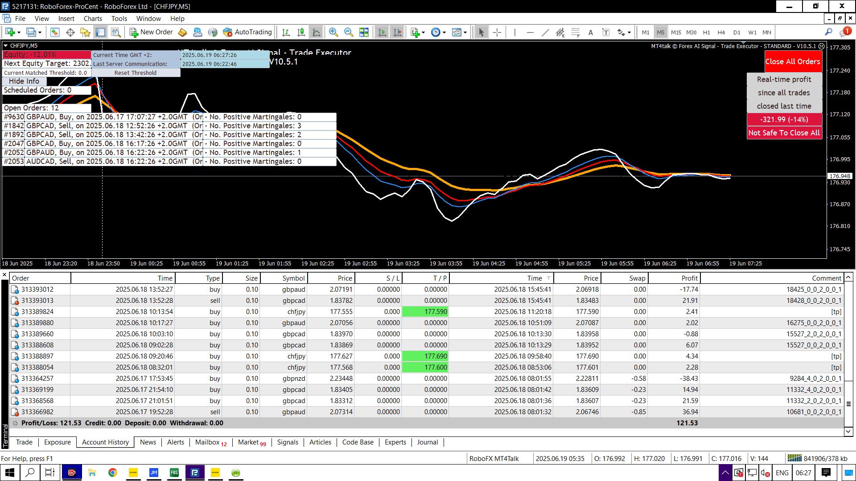Viewport: 856px width, 481px height.
Task: Toggle the chart Auto Scroll button
Action: pos(382,32)
